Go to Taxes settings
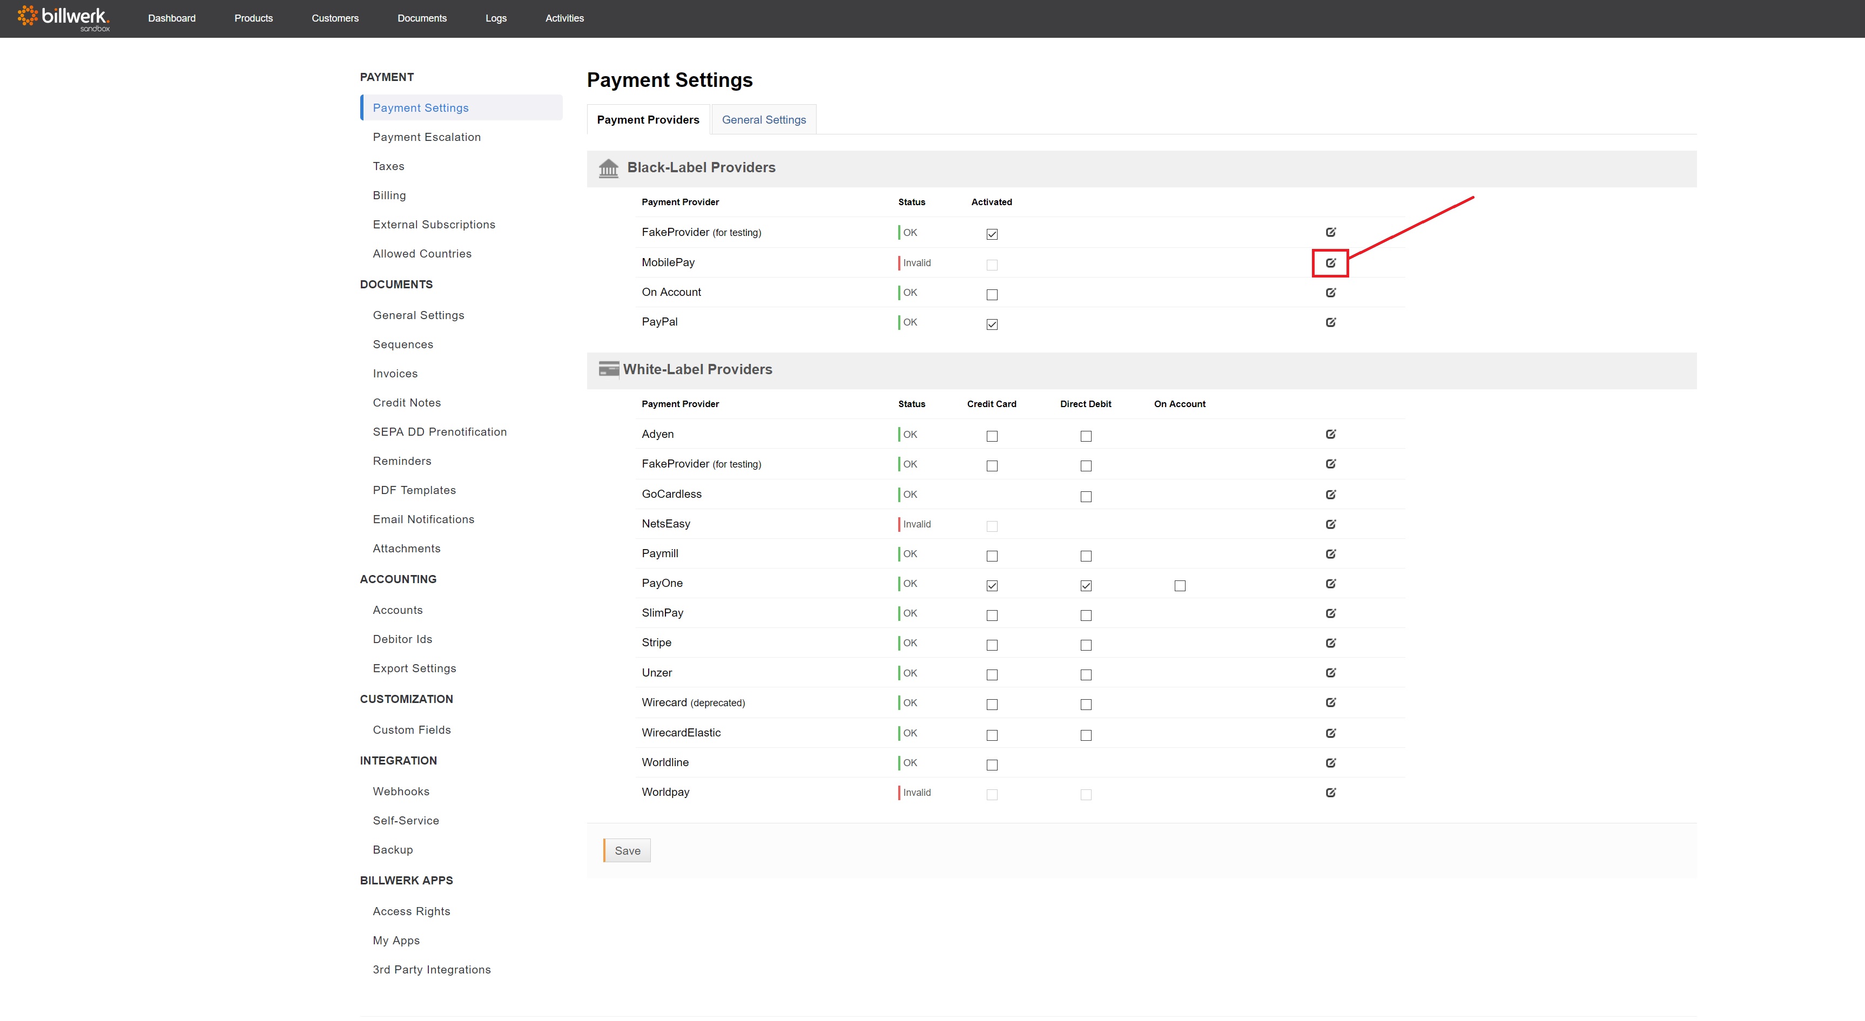The width and height of the screenshot is (1865, 1021). coord(389,166)
